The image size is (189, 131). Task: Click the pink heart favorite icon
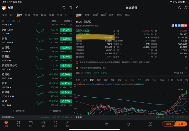(x=186, y=25)
